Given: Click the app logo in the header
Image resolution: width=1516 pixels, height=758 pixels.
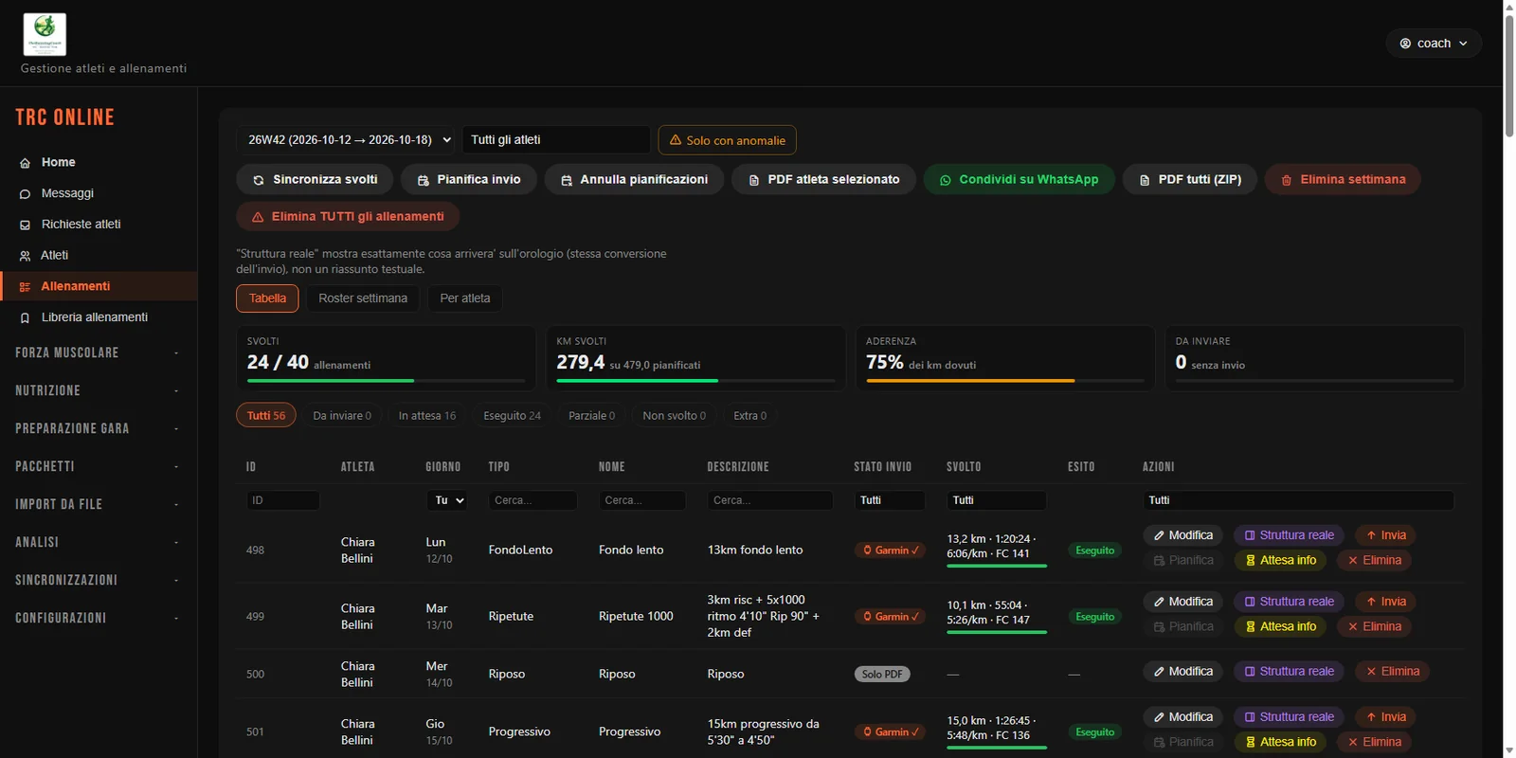Looking at the screenshot, I should point(45,35).
